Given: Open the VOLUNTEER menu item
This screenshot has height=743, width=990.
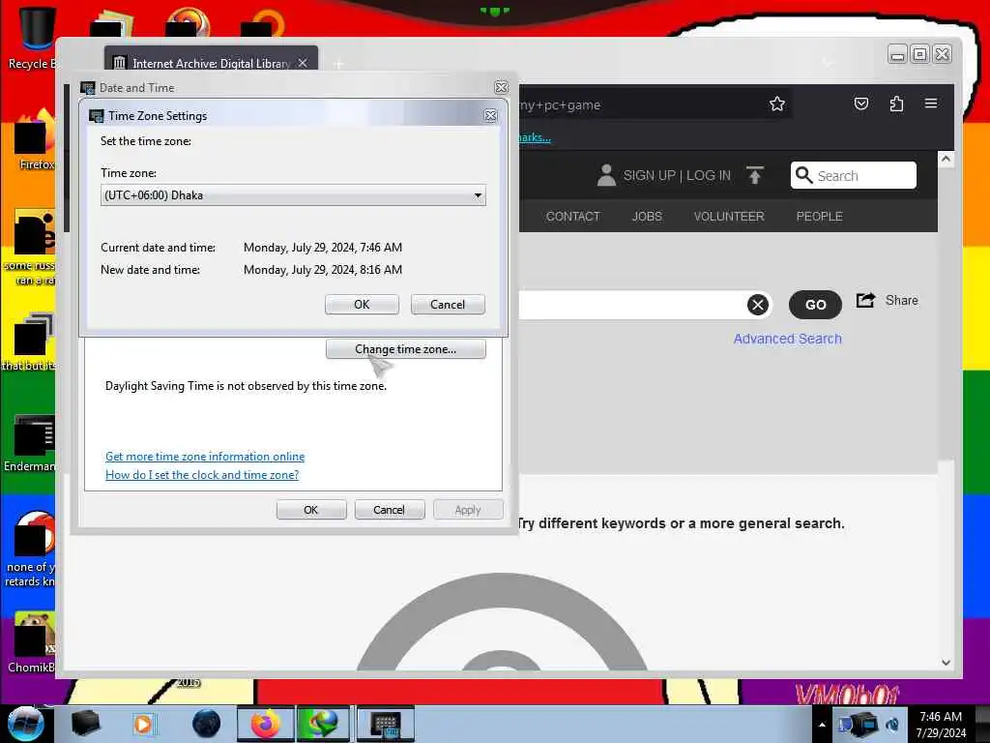Looking at the screenshot, I should point(729,216).
